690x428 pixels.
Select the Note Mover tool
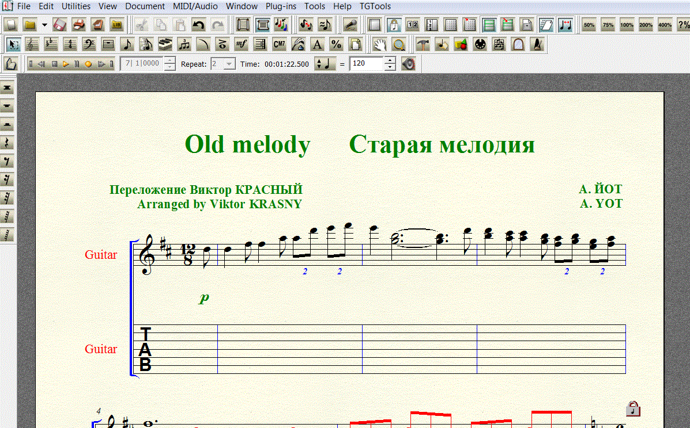pyautogui.click(x=442, y=44)
